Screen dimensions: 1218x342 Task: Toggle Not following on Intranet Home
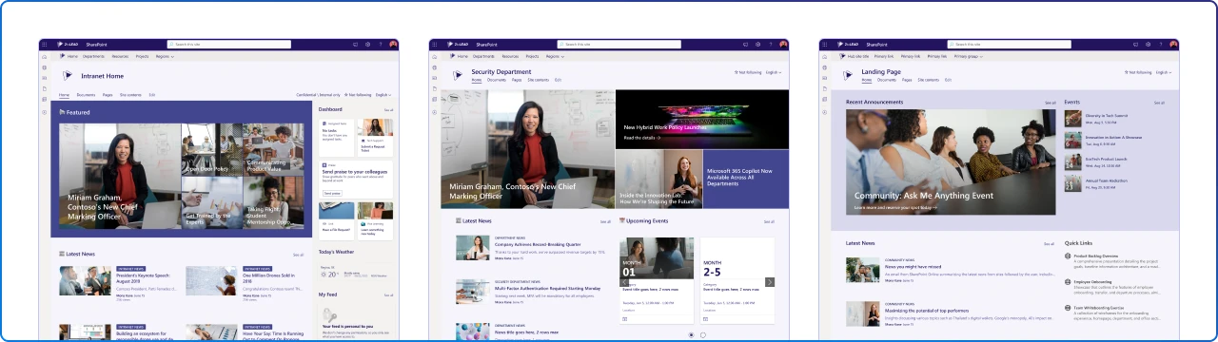pyautogui.click(x=358, y=95)
